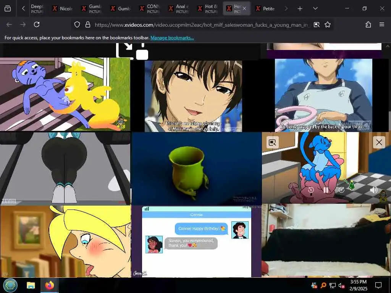View site security lock information
The height and width of the screenshot is (293, 391).
click(87, 25)
